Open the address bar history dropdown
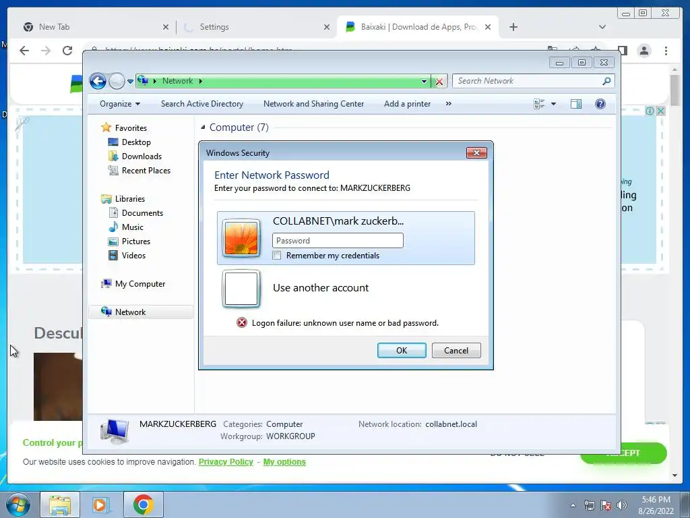This screenshot has width=690, height=518. (424, 81)
